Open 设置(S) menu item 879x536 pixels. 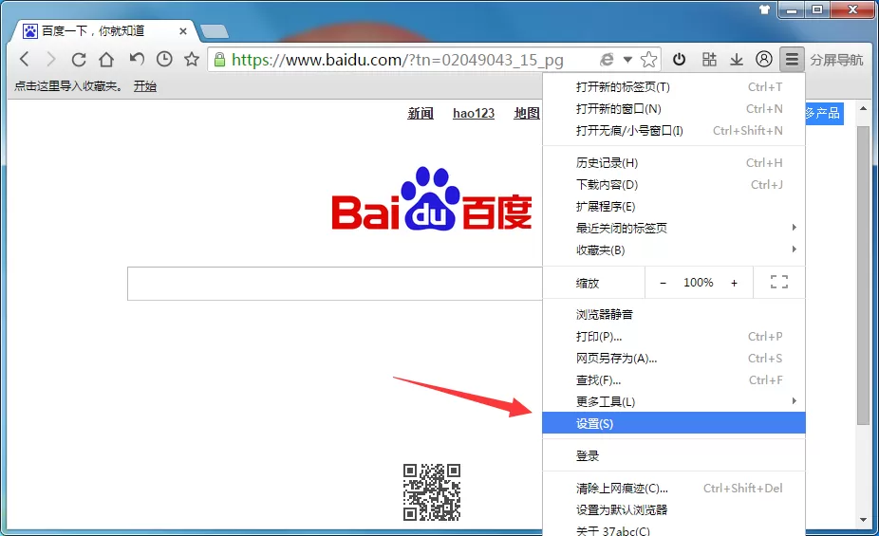point(673,423)
